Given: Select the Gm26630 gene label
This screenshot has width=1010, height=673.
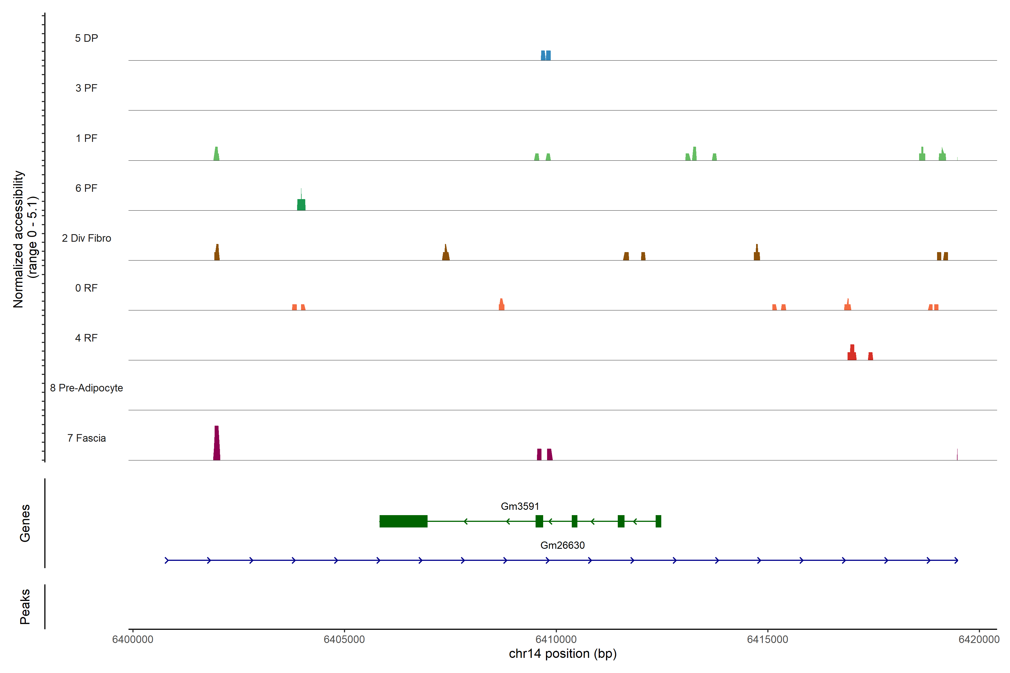Looking at the screenshot, I should pyautogui.click(x=562, y=545).
